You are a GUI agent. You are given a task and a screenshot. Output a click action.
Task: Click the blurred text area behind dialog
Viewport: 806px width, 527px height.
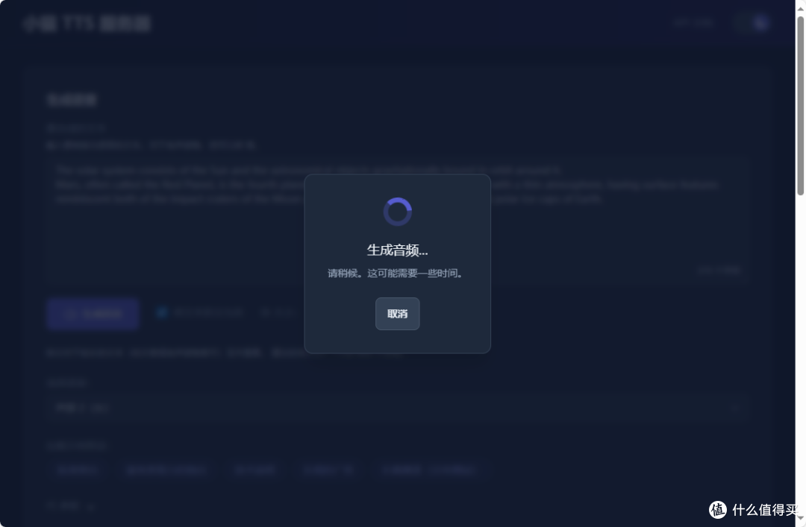click(x=396, y=220)
